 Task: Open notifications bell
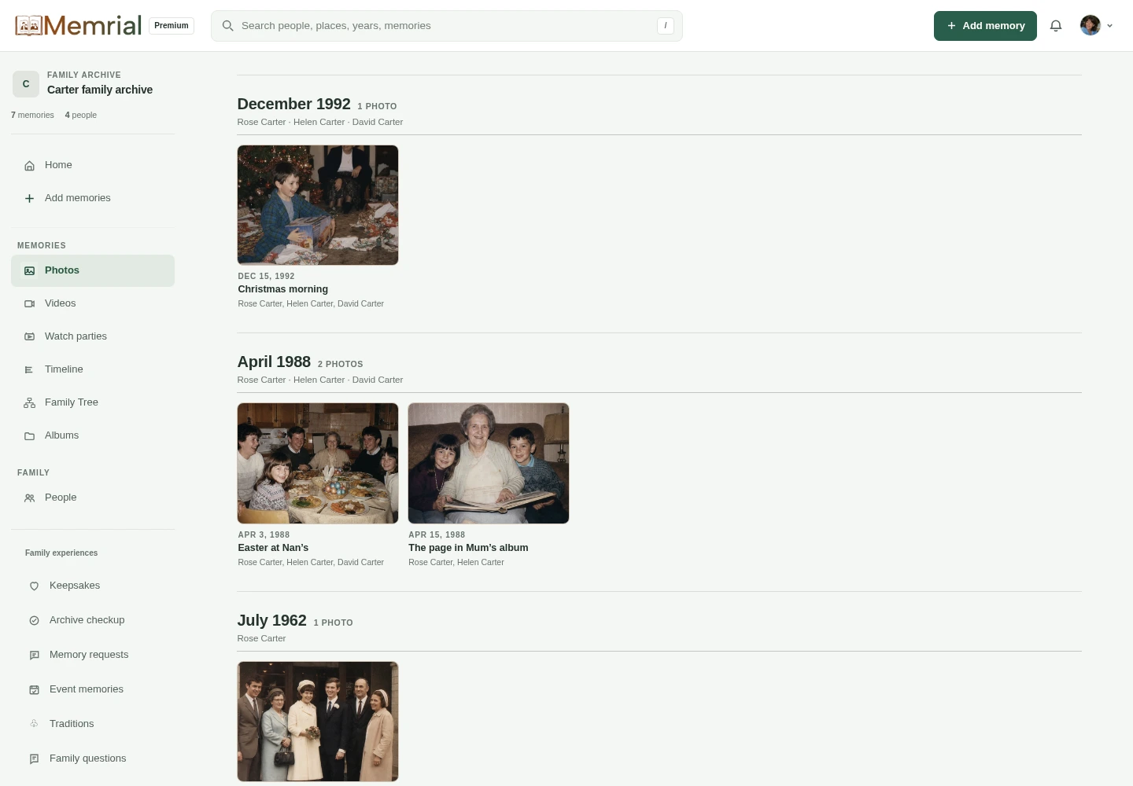coord(1056,26)
